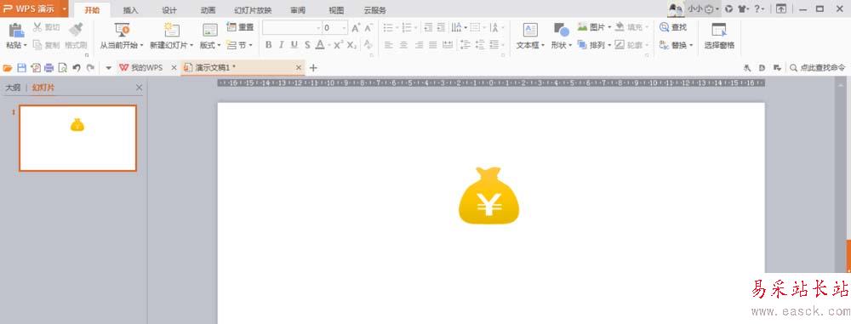Start slideshow from current slide icon
Viewport: 851px width, 324px height.
point(122,30)
